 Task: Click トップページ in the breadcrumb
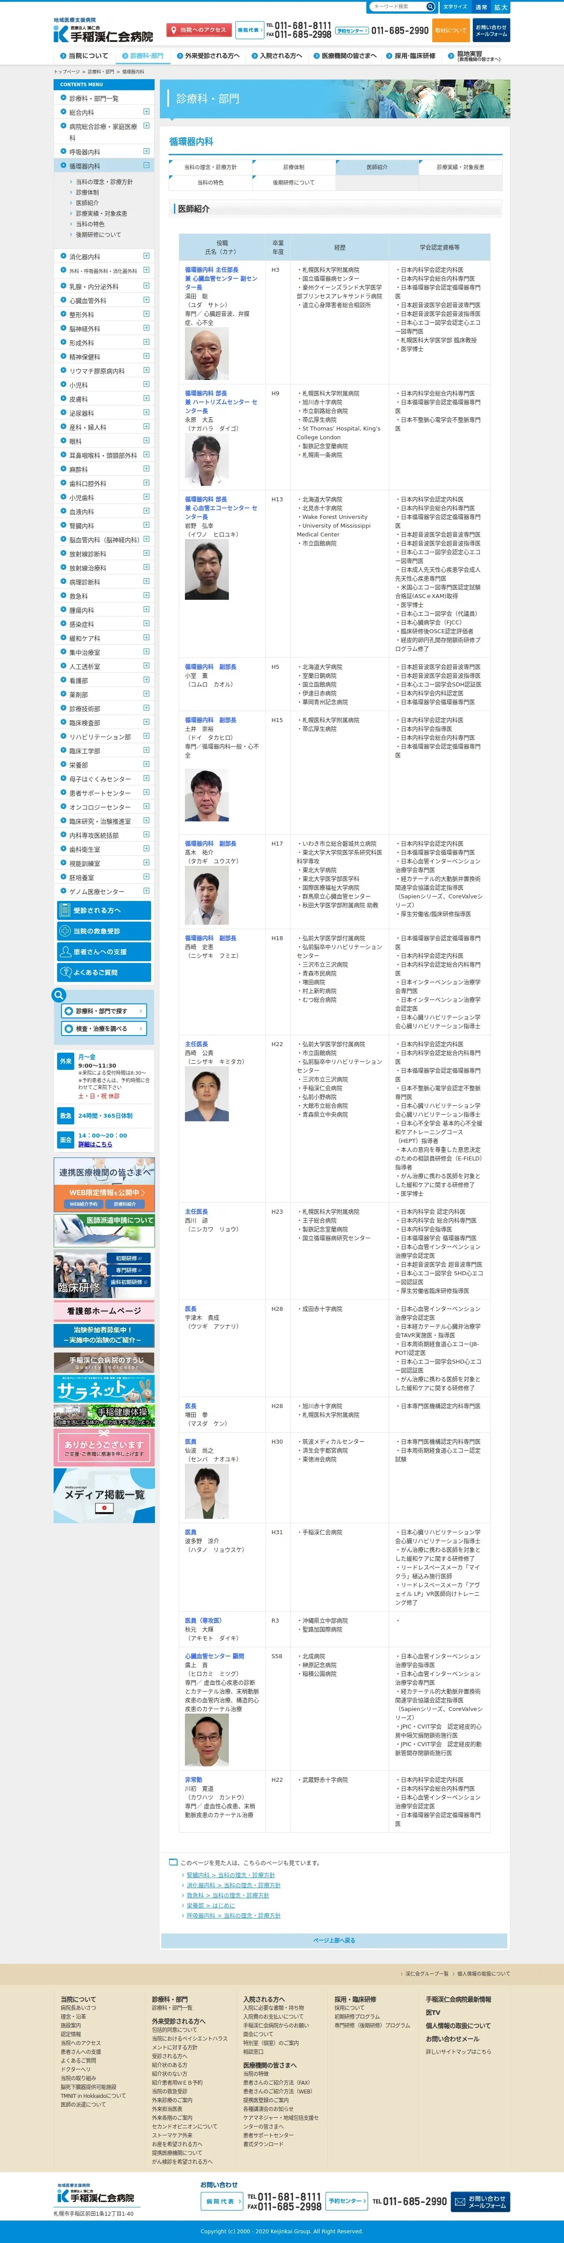click(66, 71)
